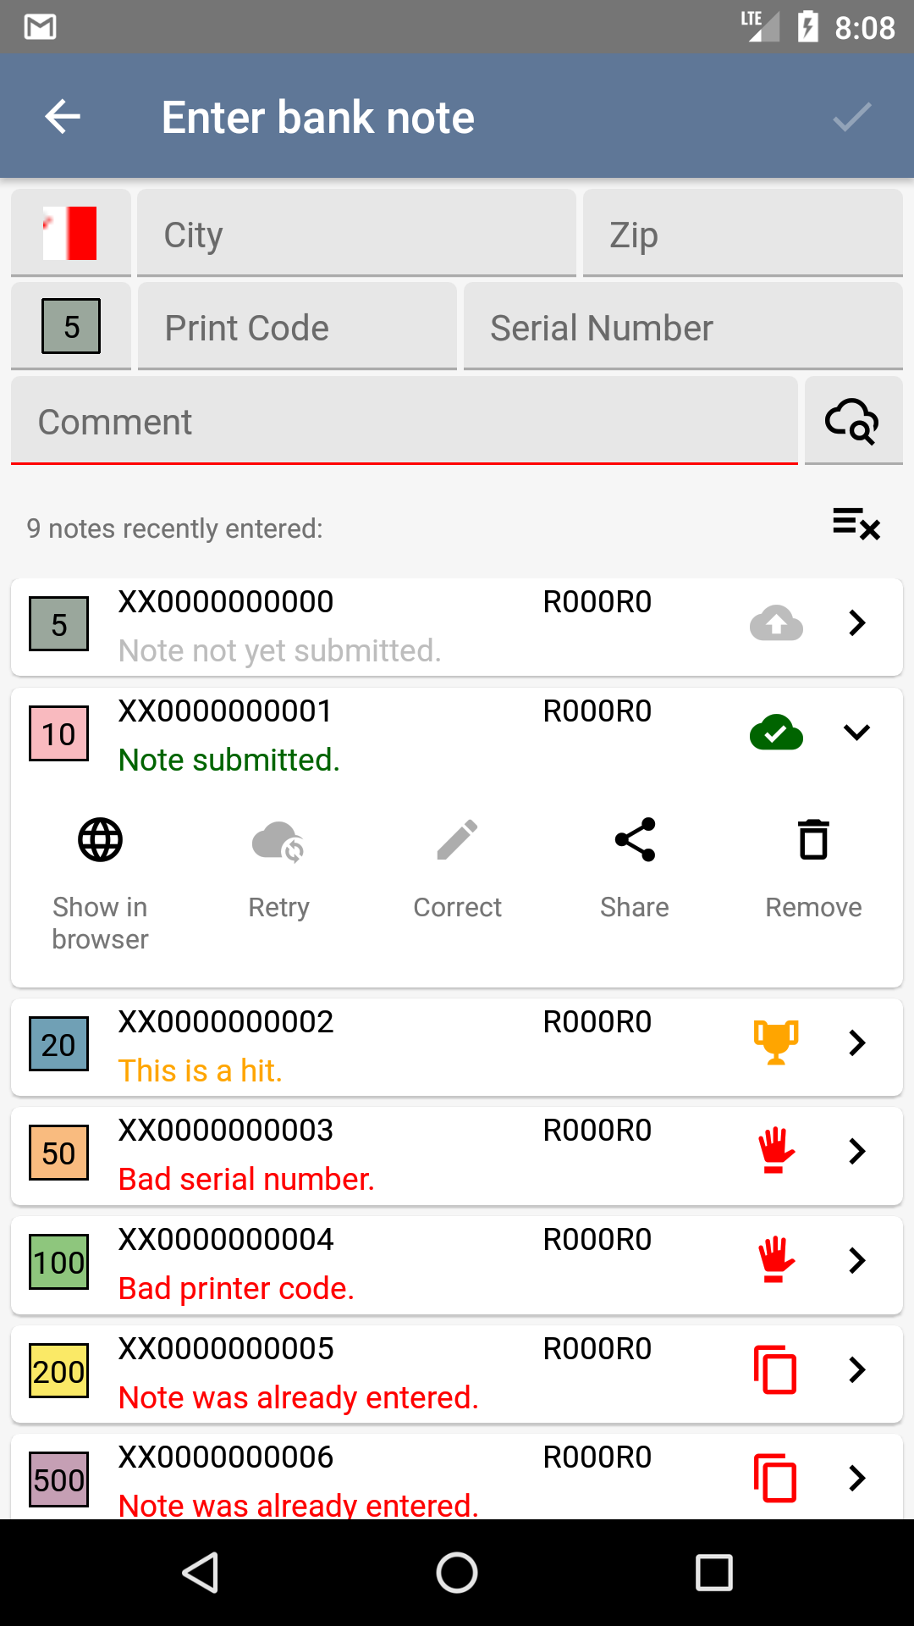Expand the XX0000000002 note row
The height and width of the screenshot is (1626, 914).
857,1043
